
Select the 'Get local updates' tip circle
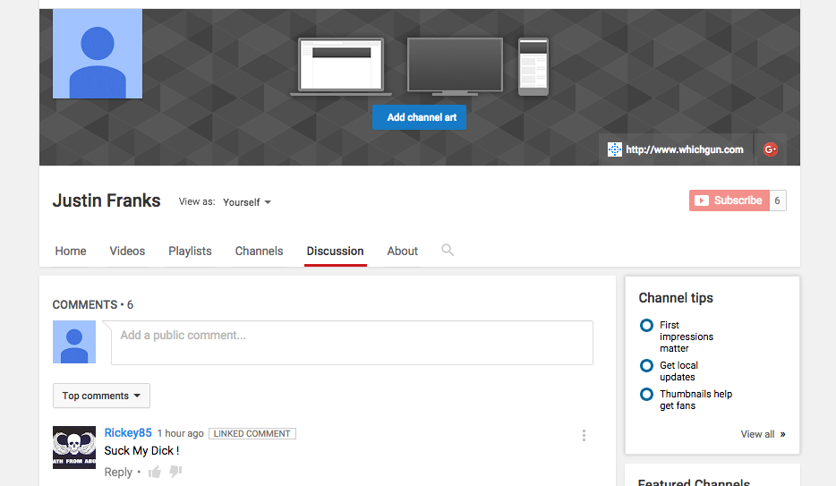[646, 366]
